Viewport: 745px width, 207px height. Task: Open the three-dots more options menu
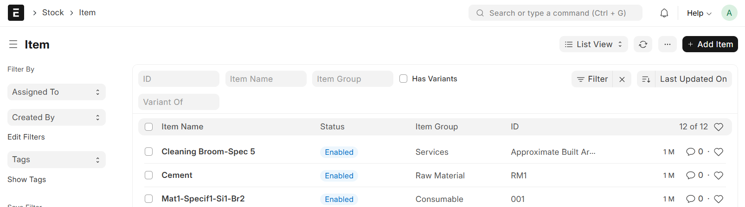pyautogui.click(x=667, y=44)
